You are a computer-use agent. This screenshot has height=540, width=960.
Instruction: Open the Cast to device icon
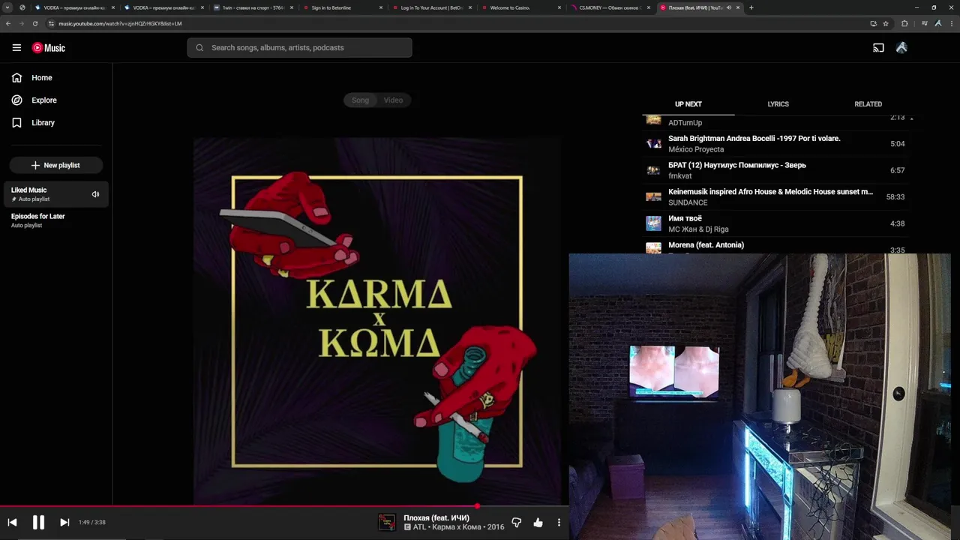click(x=878, y=48)
